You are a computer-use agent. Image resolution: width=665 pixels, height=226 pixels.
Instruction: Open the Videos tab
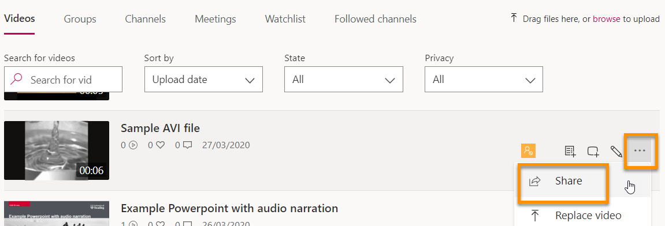click(19, 18)
